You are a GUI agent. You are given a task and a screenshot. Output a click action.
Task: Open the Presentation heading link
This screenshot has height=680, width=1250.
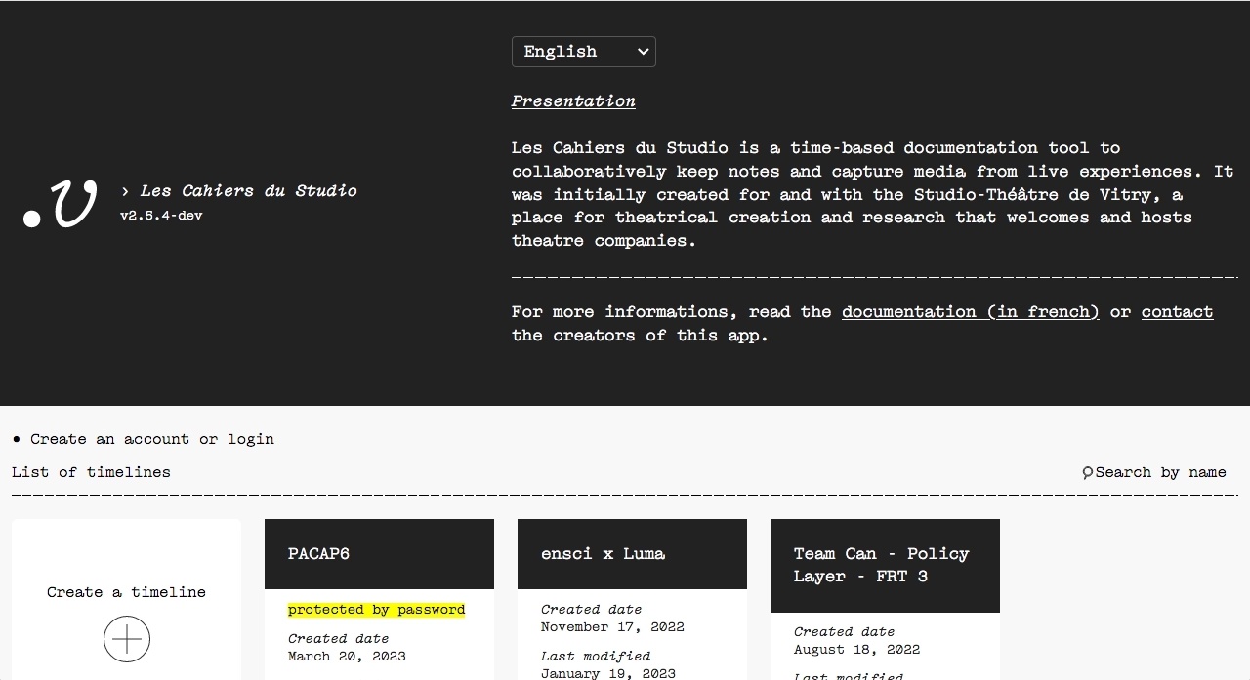(x=573, y=100)
